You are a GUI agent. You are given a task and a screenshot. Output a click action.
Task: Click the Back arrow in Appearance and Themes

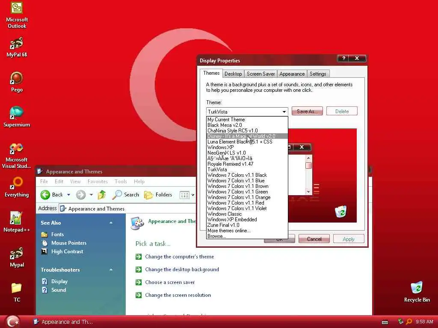[52, 195]
